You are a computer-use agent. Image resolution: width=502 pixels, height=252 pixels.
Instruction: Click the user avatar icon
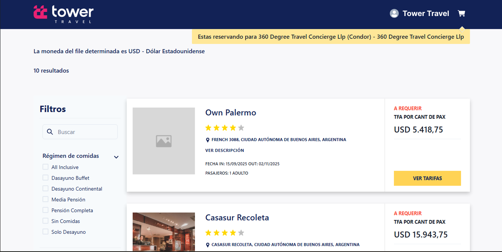(394, 13)
